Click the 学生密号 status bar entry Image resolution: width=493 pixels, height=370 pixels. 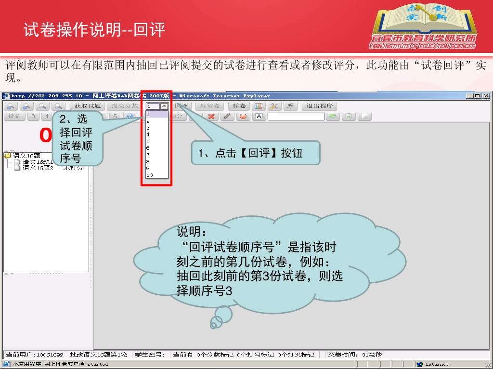click(x=150, y=355)
